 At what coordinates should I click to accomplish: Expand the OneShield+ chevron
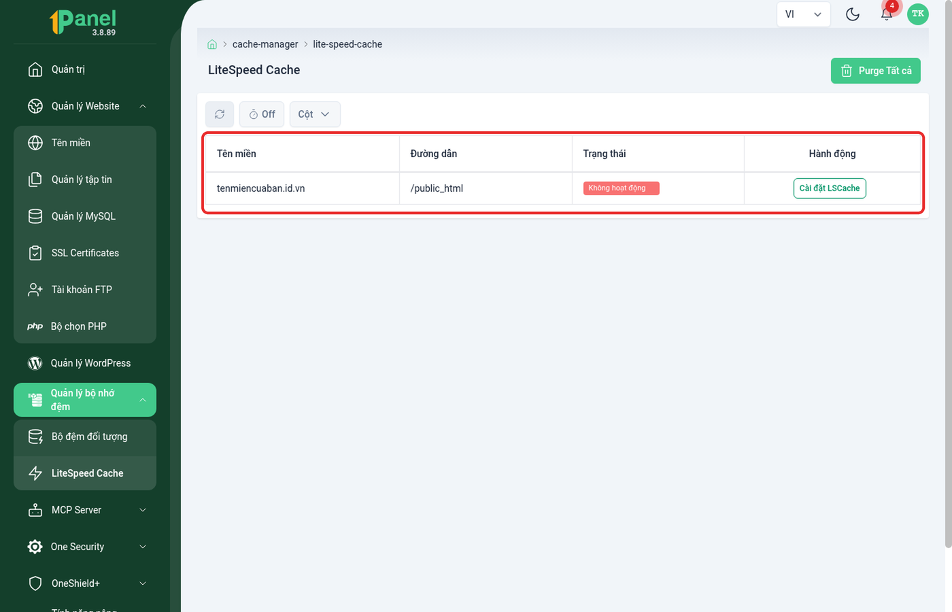tap(143, 583)
